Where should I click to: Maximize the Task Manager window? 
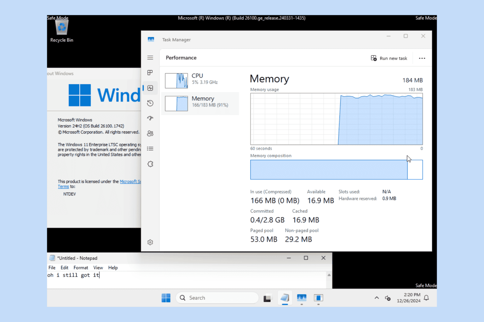pos(406,36)
